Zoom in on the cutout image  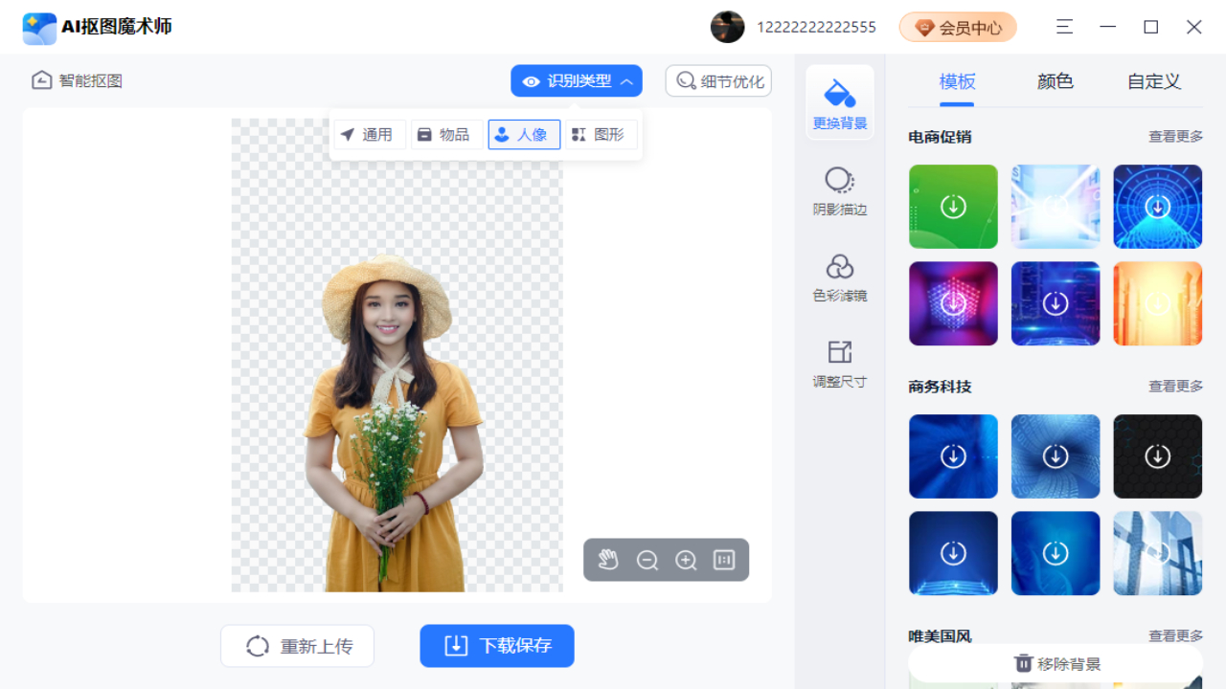point(686,560)
